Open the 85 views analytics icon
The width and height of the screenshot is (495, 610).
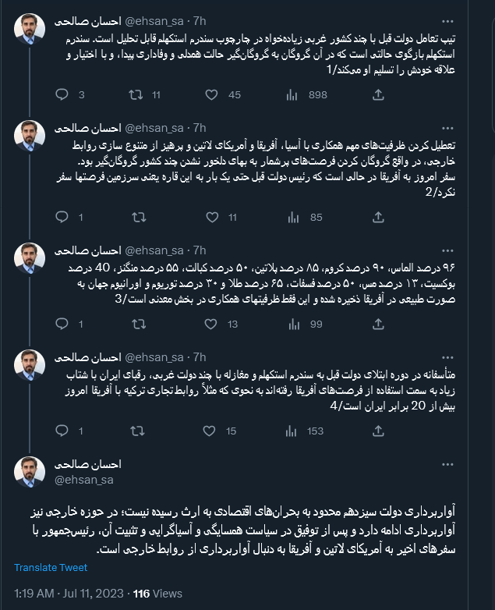pos(292,218)
